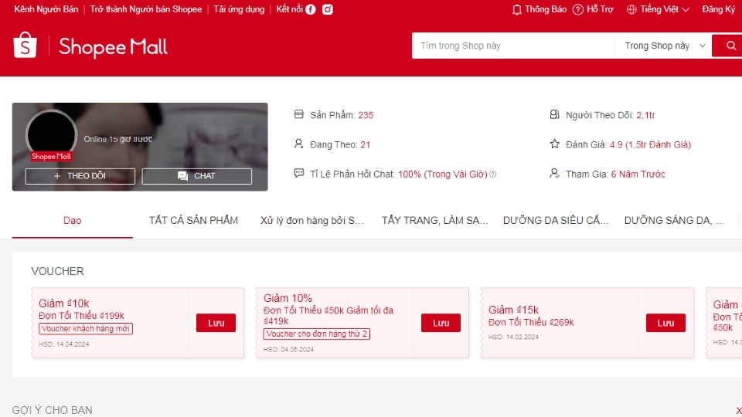Screen dimensions: 742x417
Task: Click the CHAT button on shop card
Action: coord(197,176)
